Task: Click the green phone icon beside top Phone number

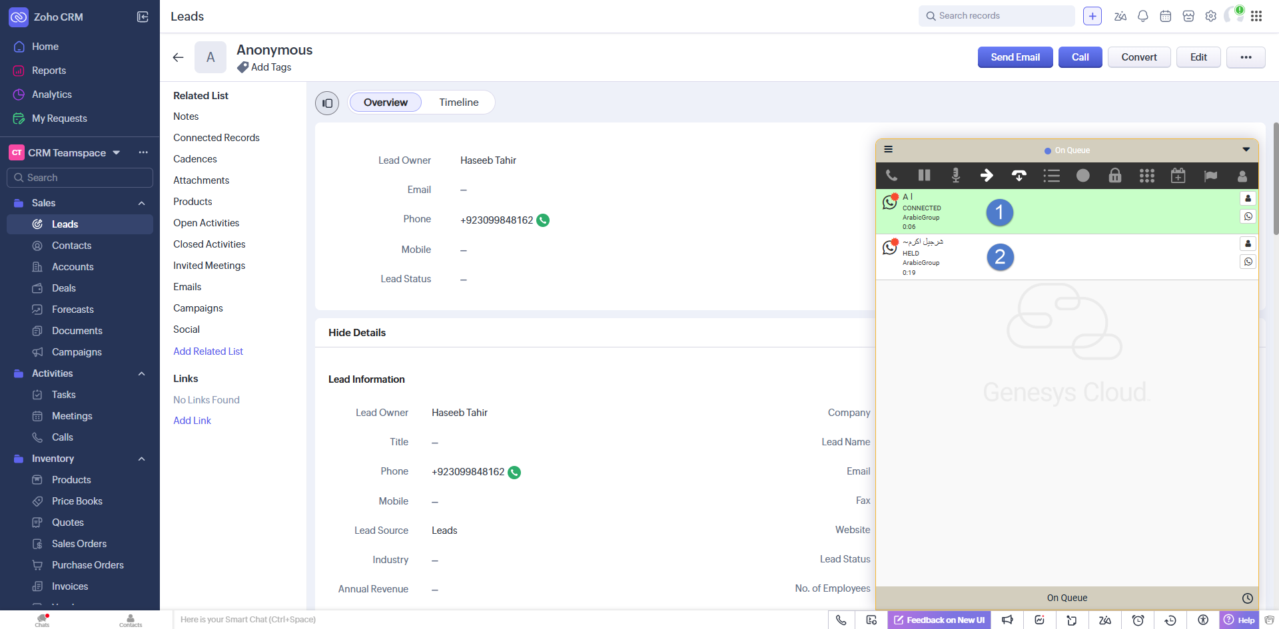Action: [x=543, y=220]
